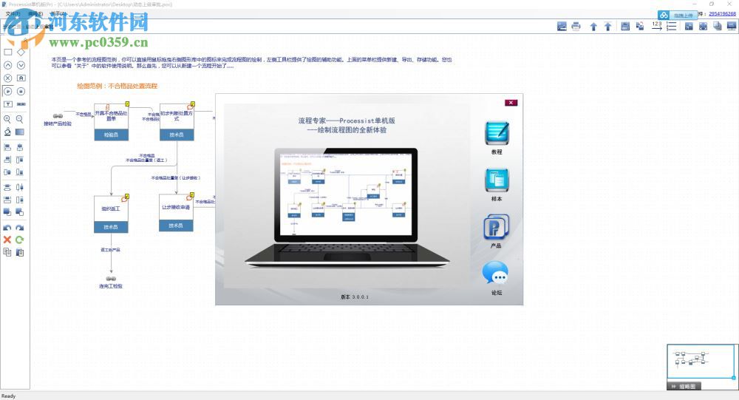This screenshot has height=400, width=739.
Task: Zoom out with the minus magnifier
Action: coord(20,119)
